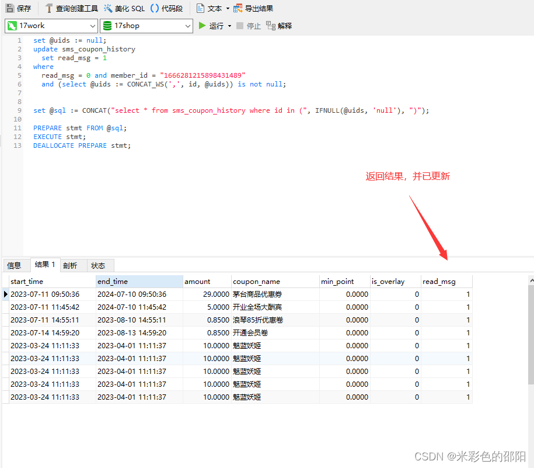The width and height of the screenshot is (534, 468).
Task: Click the green 运行 run icon
Action: click(201, 25)
